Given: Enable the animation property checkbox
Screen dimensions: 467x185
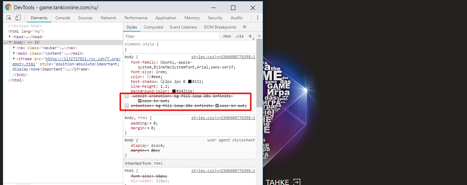Looking at the screenshot, I should (127, 106).
